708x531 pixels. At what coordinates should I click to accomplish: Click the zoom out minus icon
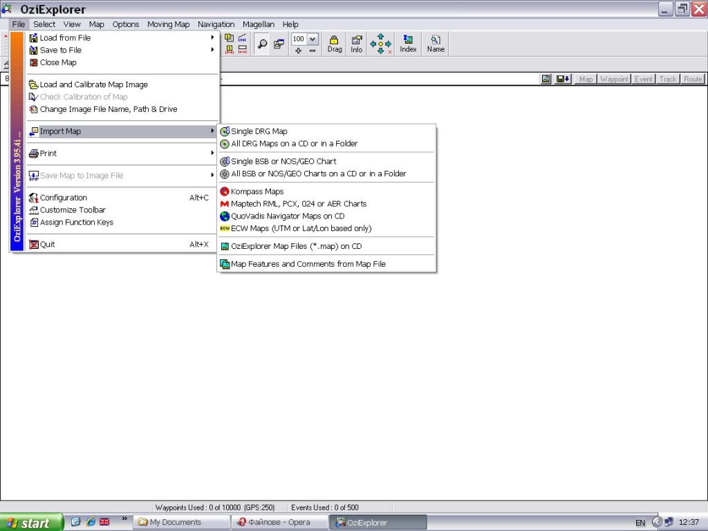pyautogui.click(x=313, y=50)
